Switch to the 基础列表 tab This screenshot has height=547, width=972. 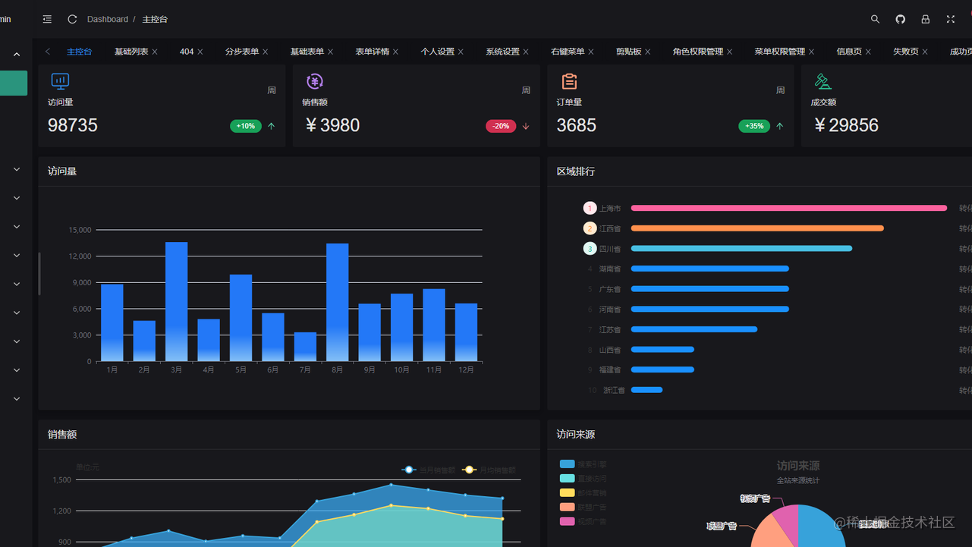131,52
